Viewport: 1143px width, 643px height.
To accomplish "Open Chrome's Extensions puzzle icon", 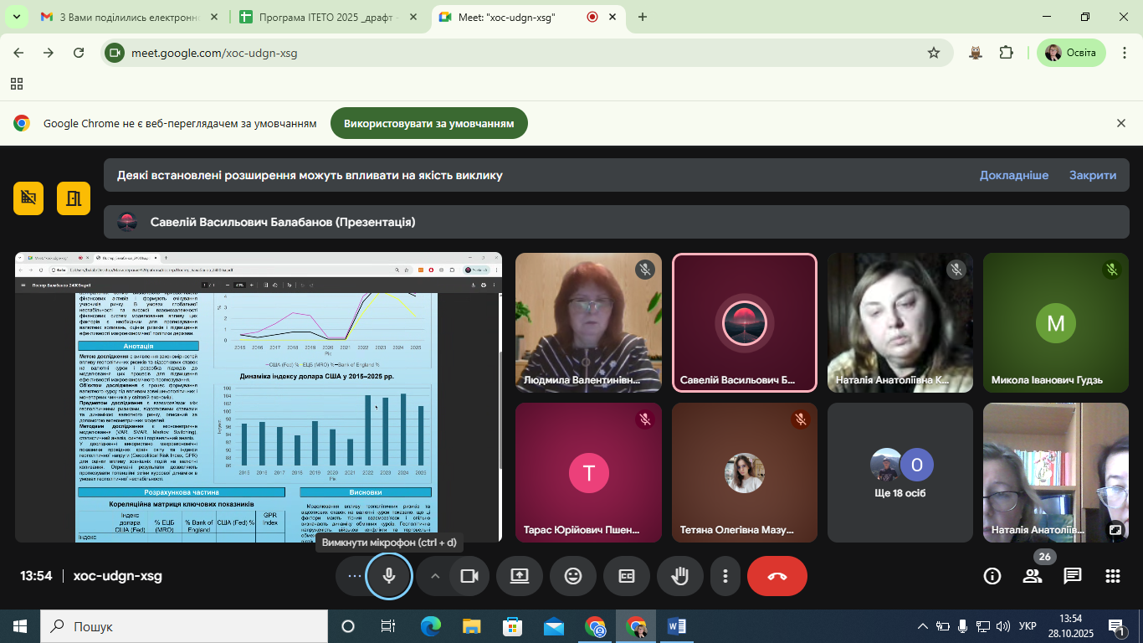I will tap(1006, 53).
